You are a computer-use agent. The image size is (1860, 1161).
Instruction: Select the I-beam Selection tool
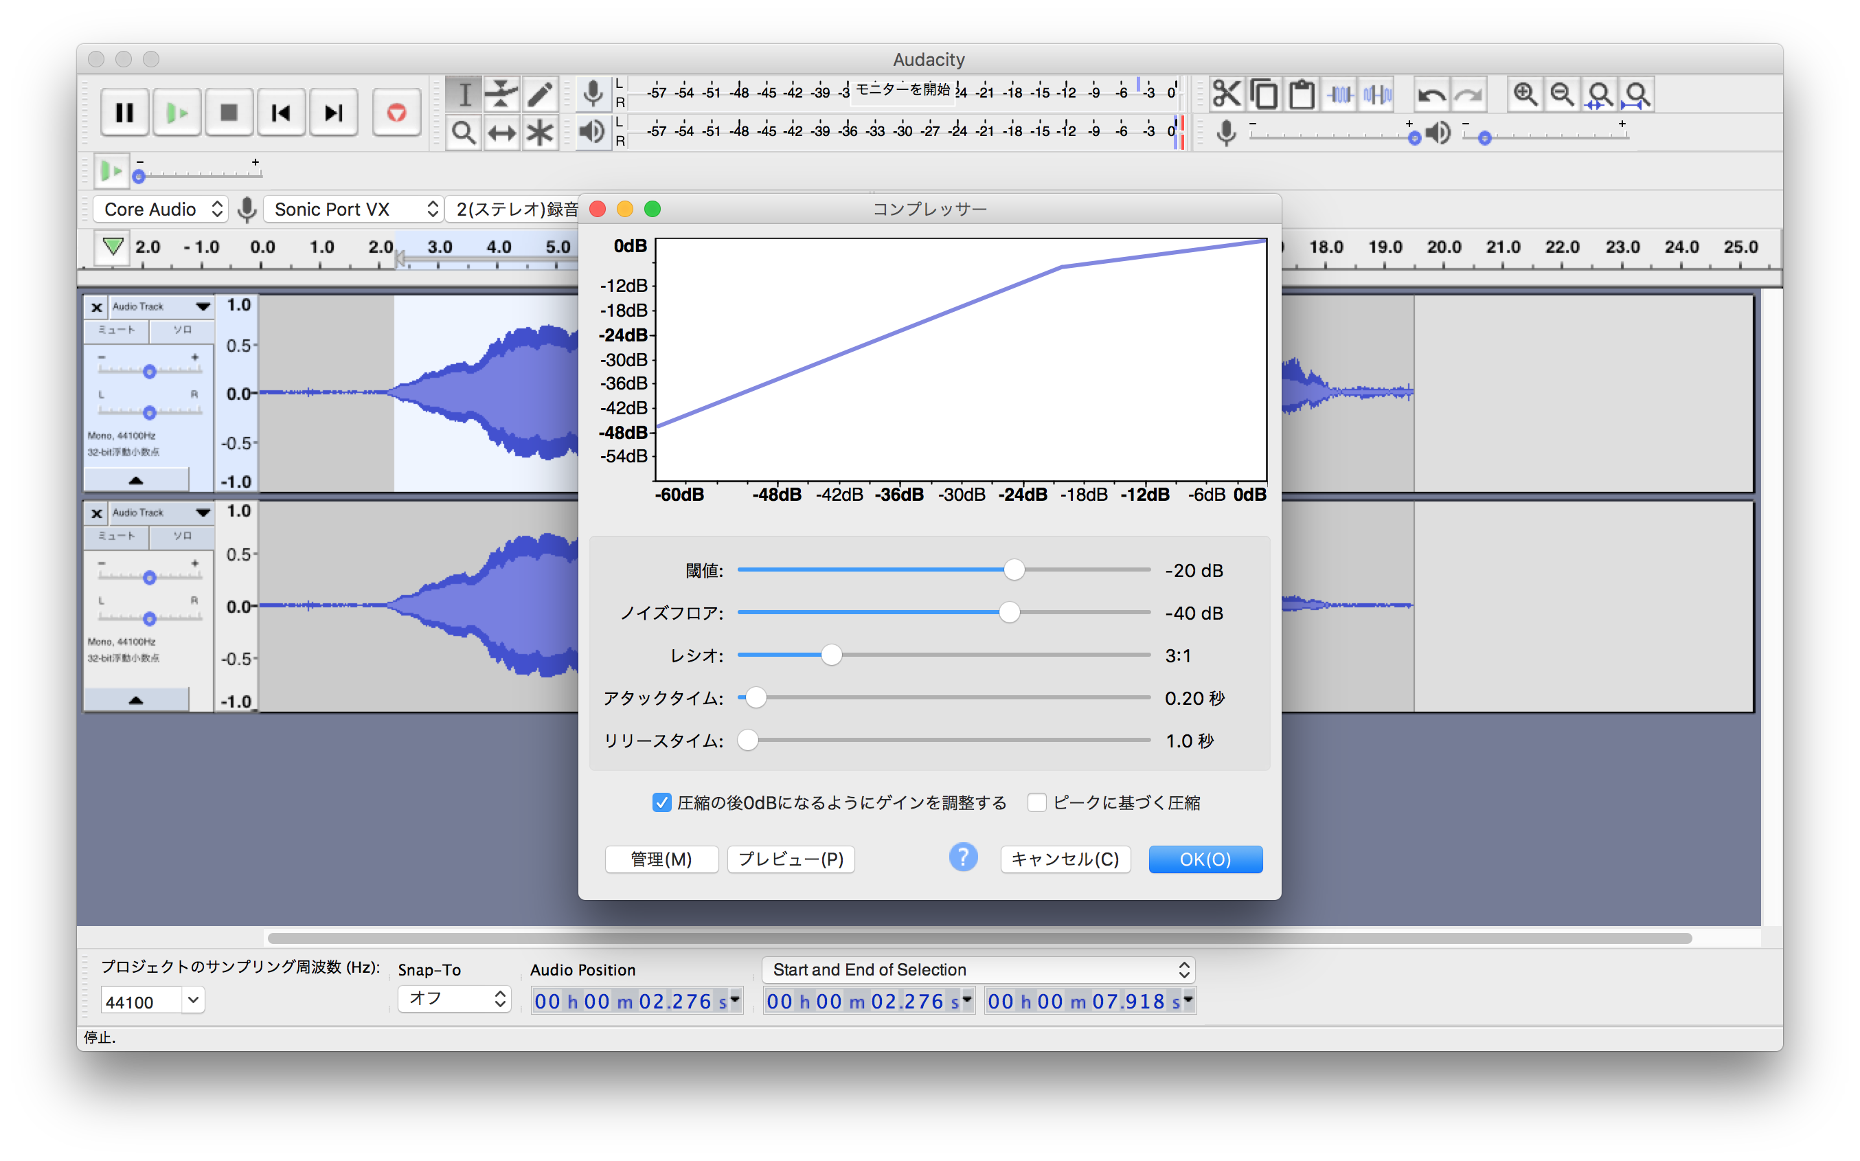tap(464, 94)
